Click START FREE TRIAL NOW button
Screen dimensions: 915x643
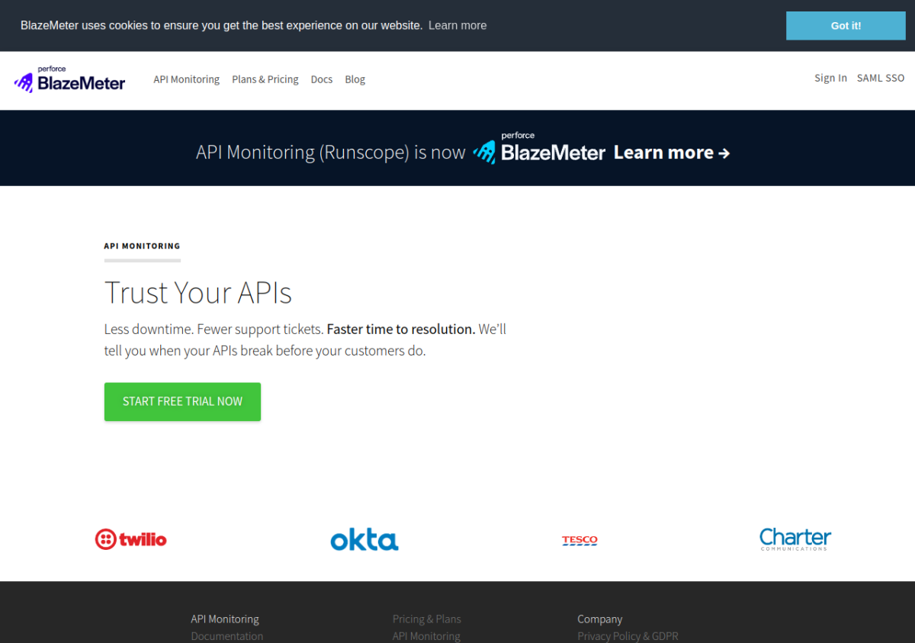(x=182, y=402)
